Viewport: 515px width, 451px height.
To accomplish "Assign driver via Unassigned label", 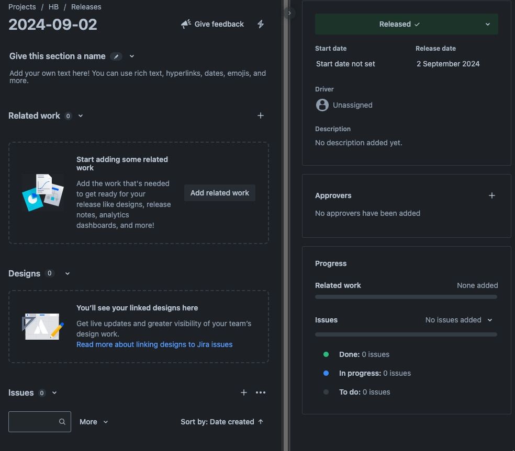I will tap(352, 105).
